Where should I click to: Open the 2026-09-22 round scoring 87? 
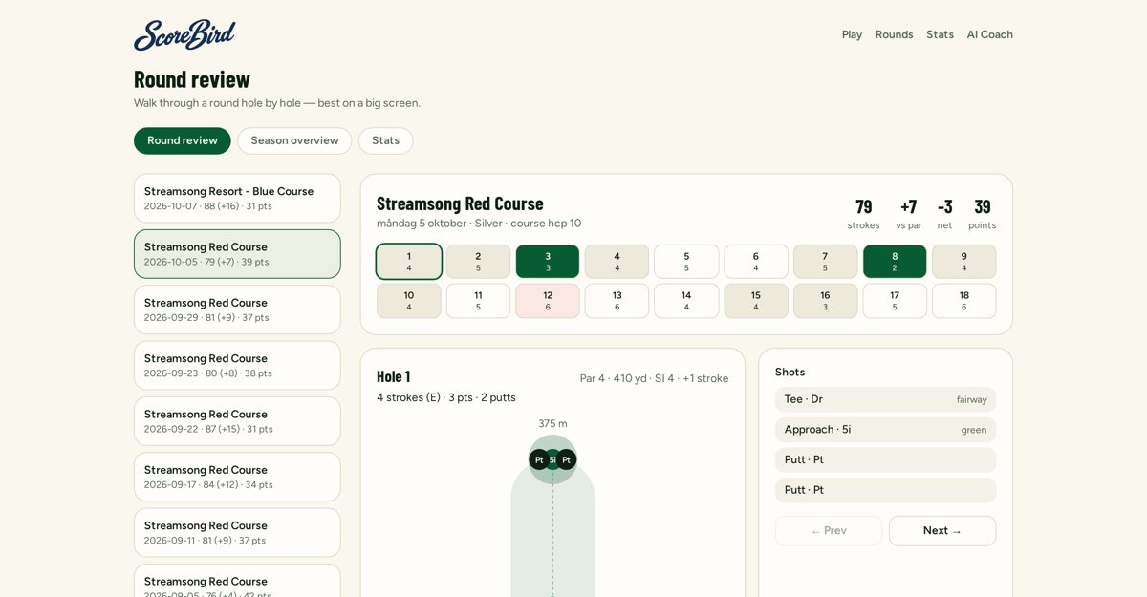coord(237,421)
